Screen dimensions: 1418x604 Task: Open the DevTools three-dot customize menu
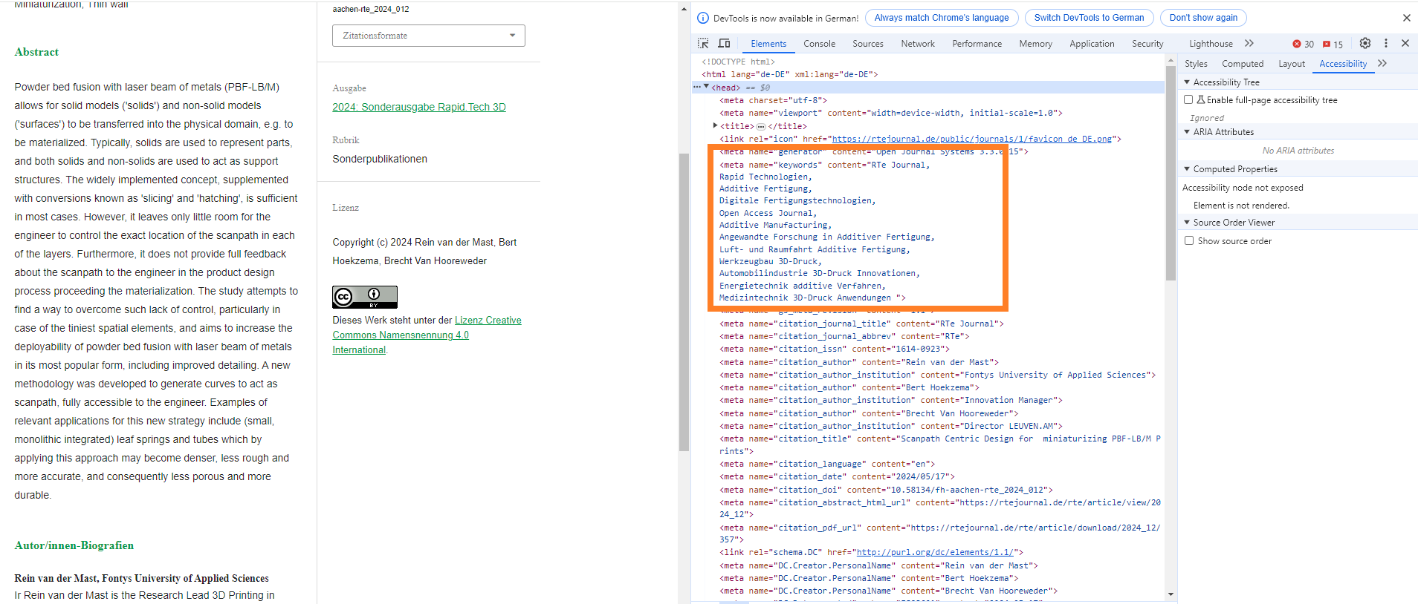[1385, 44]
